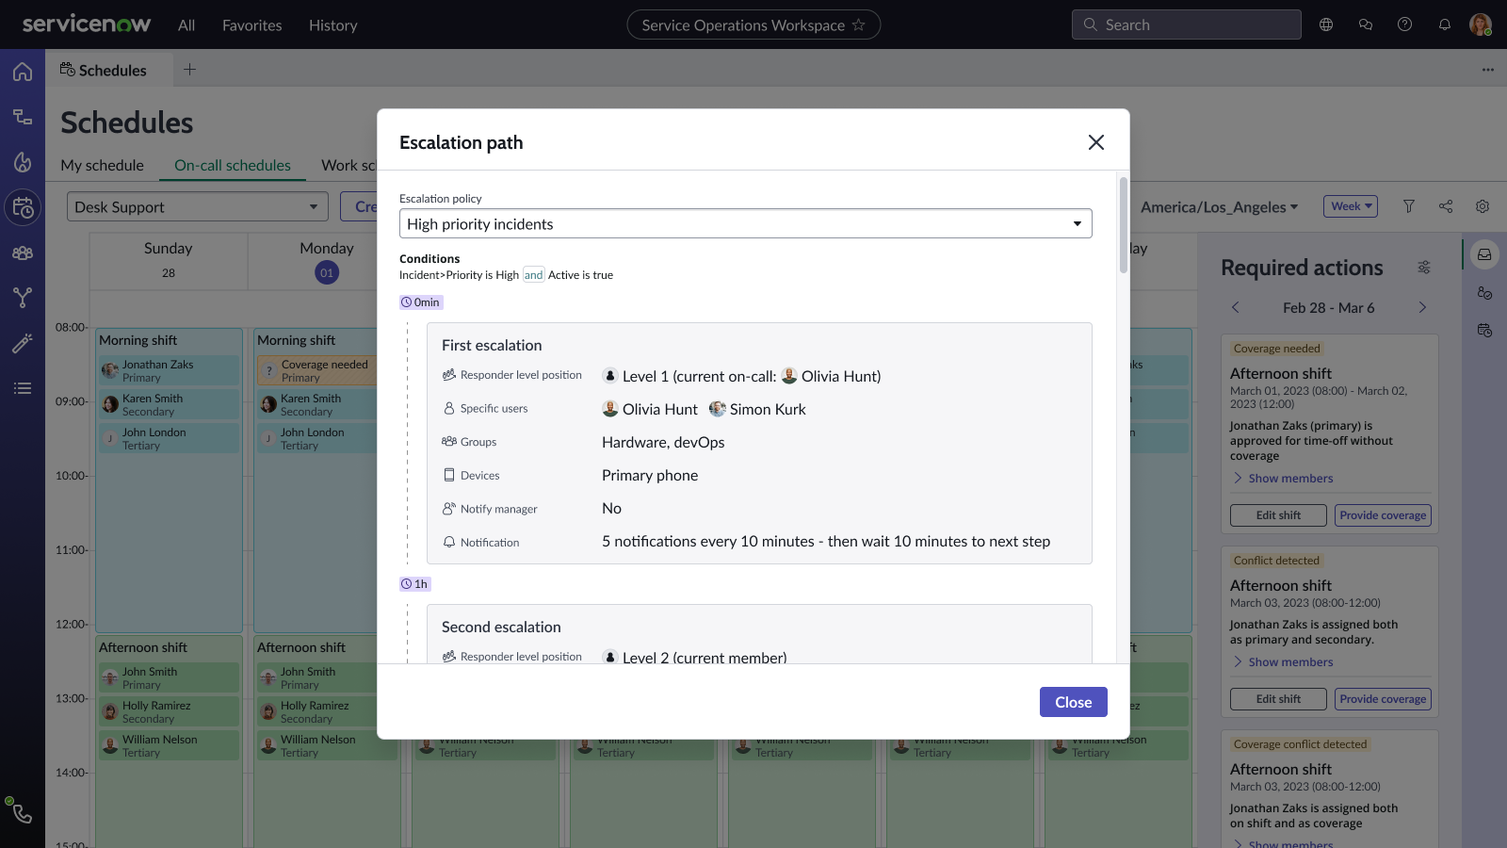Open the notifications bell icon
This screenshot has width=1507, height=848.
[x=1444, y=24]
